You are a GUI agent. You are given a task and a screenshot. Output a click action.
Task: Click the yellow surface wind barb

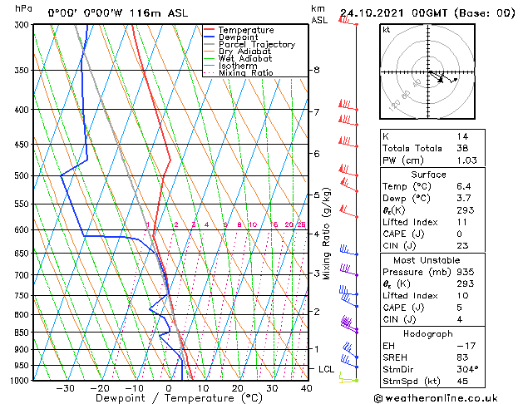click(348, 378)
